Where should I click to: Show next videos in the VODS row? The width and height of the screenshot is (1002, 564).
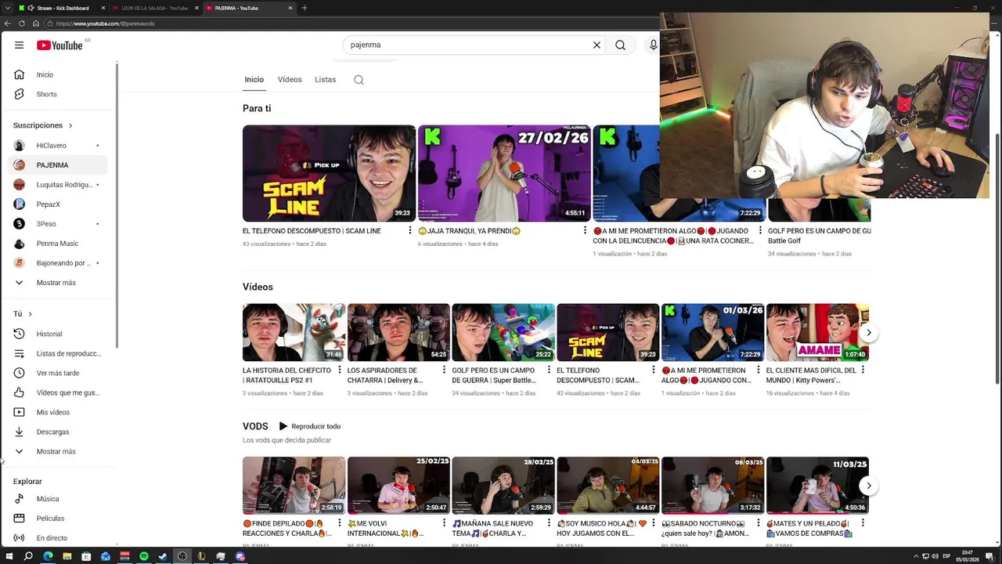pyautogui.click(x=868, y=486)
